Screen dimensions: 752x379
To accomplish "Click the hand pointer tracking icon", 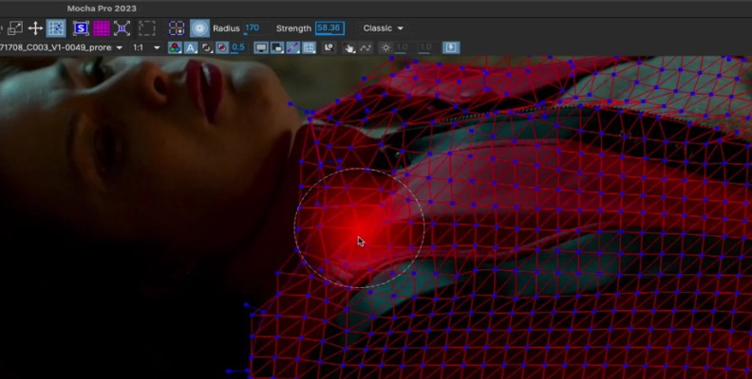I will tap(348, 47).
